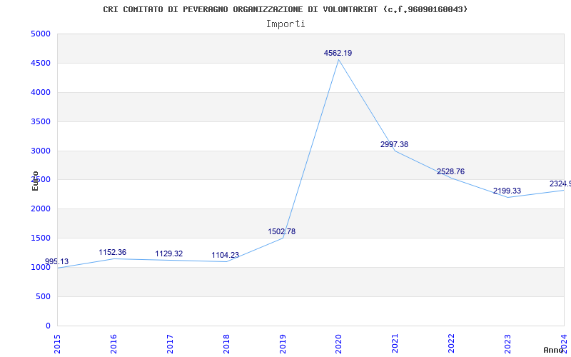Select the 1152.36 data label
The image size is (571, 357).
coord(113,253)
